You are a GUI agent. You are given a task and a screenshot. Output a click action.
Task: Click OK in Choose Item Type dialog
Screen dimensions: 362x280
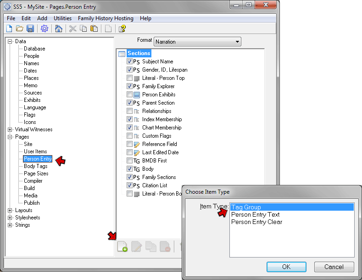286,267
